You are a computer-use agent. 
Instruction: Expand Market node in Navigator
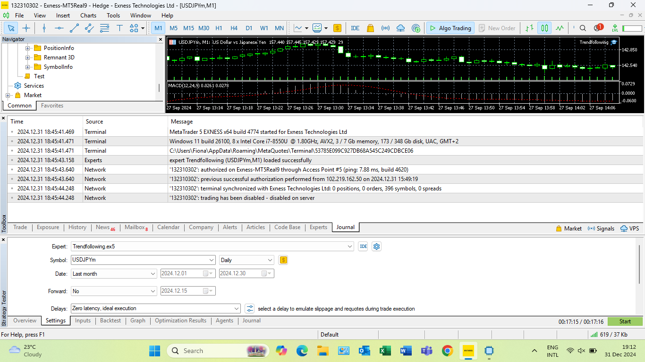(8, 95)
